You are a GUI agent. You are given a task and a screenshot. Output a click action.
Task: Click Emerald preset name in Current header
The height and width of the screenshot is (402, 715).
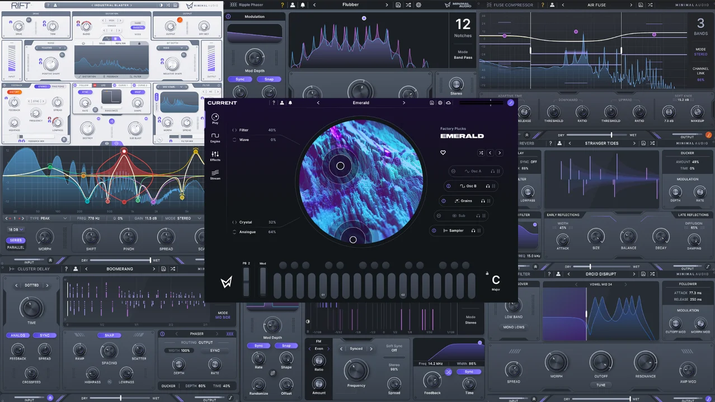click(x=361, y=103)
